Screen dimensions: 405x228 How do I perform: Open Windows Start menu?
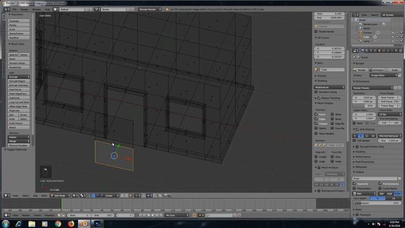[x=5, y=224]
